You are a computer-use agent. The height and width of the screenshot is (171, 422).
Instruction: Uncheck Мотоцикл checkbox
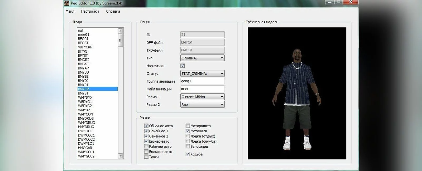(x=188, y=131)
